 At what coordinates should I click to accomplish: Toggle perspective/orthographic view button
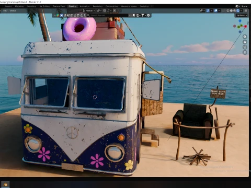(245, 52)
